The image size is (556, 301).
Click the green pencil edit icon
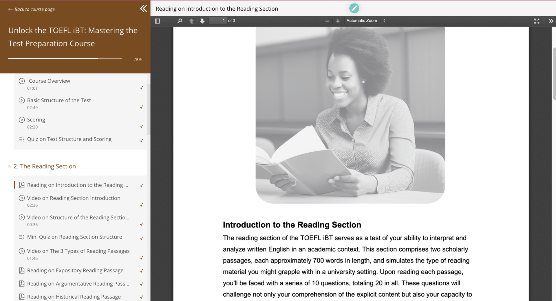point(354,8)
